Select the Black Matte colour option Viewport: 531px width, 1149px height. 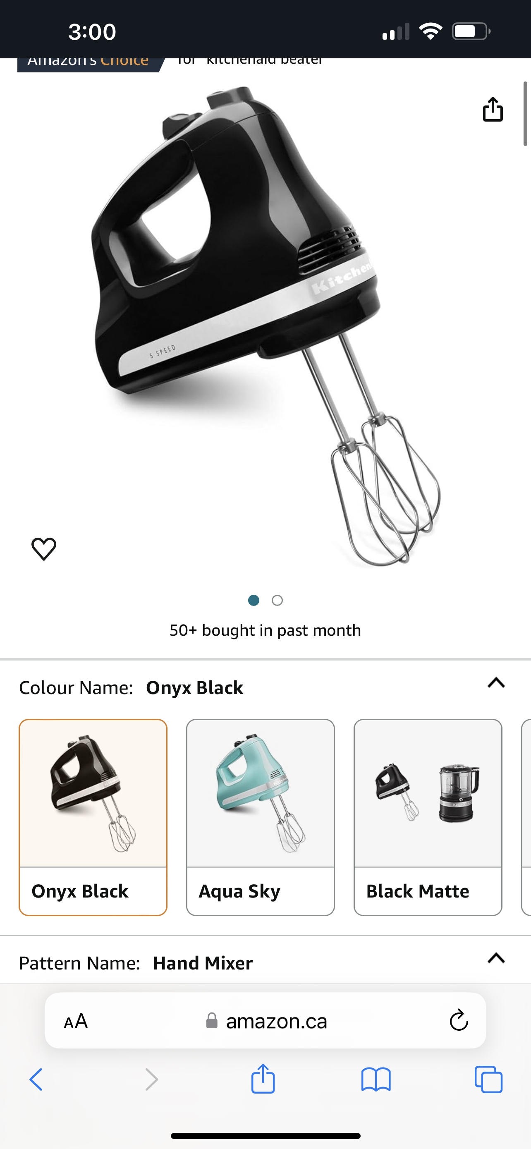point(428,817)
